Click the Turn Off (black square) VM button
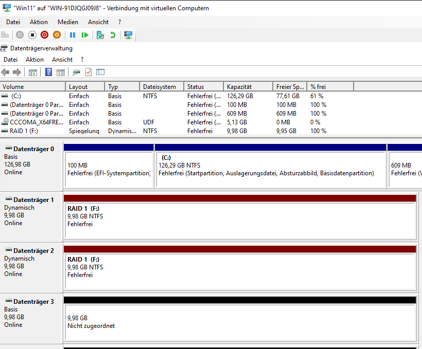Image resolution: width=422 pixels, height=349 pixels. tap(32, 35)
